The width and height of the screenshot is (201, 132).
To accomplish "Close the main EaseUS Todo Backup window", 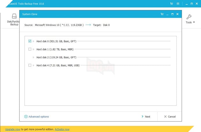I will coord(197,4).
